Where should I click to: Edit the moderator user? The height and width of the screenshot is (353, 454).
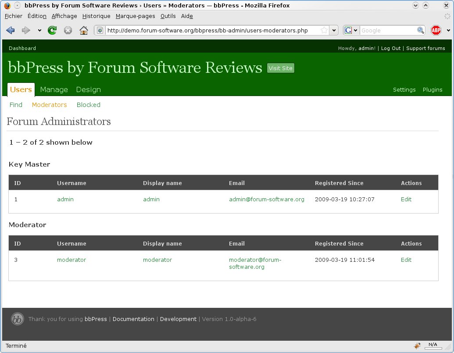coord(406,260)
